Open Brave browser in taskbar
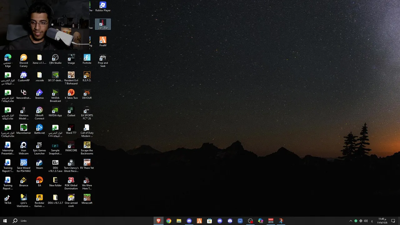 (158, 221)
